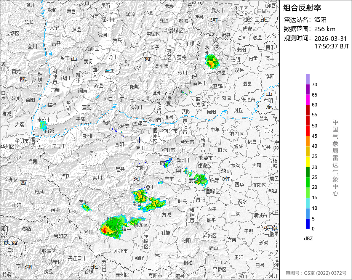Select the dark blue swatch between 0 and 5
Image resolution: width=352 pixels, height=280 pixels.
click(x=307, y=224)
